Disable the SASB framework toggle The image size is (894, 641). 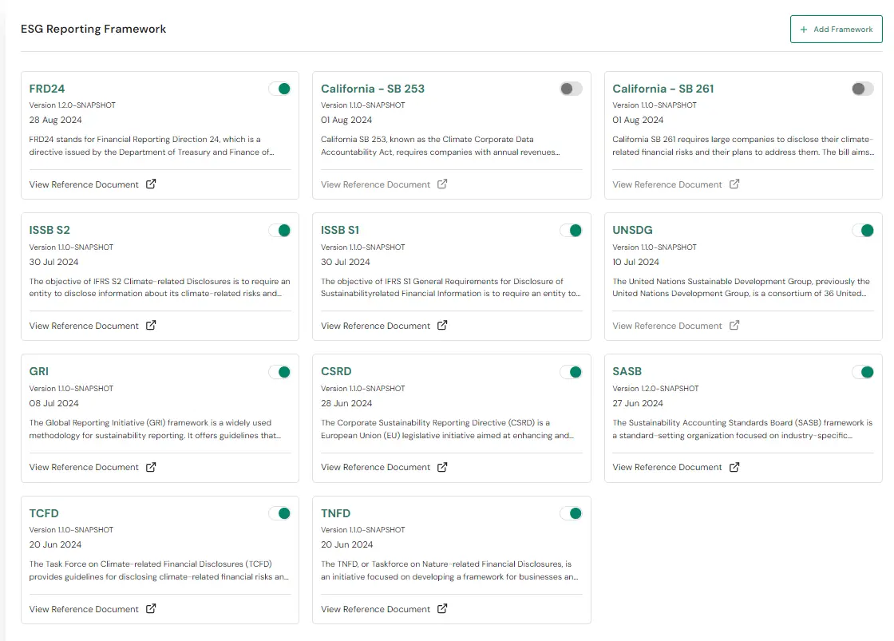pyautogui.click(x=863, y=372)
